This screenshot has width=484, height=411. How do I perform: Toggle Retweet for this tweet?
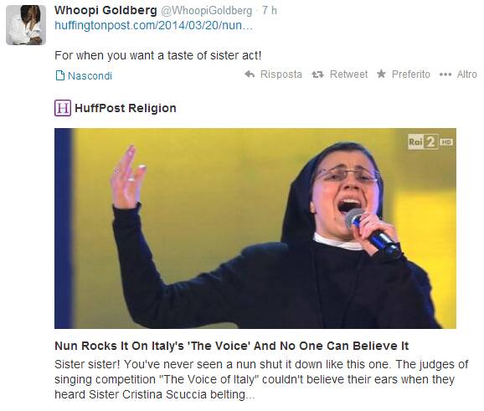[x=349, y=74]
